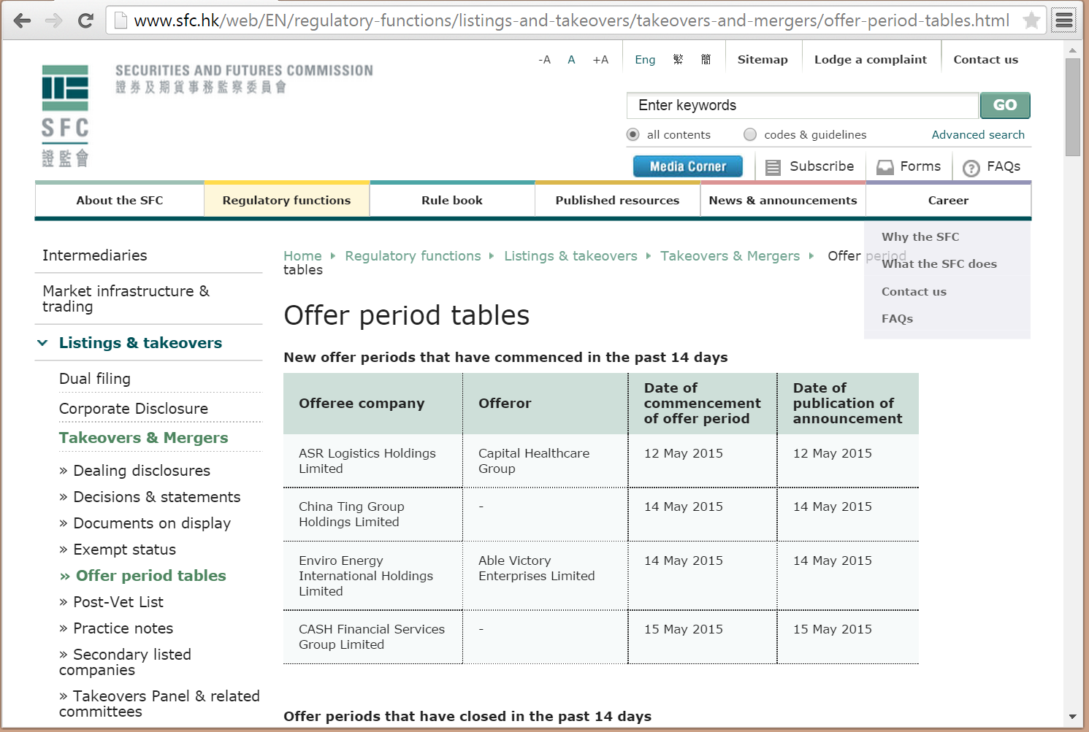Image resolution: width=1089 pixels, height=732 pixels.
Task: Open the Rule book menu
Action: click(x=452, y=200)
